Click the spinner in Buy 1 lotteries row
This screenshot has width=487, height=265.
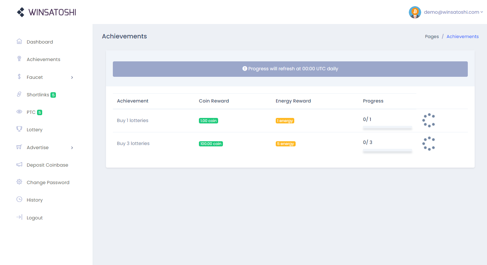point(429,120)
